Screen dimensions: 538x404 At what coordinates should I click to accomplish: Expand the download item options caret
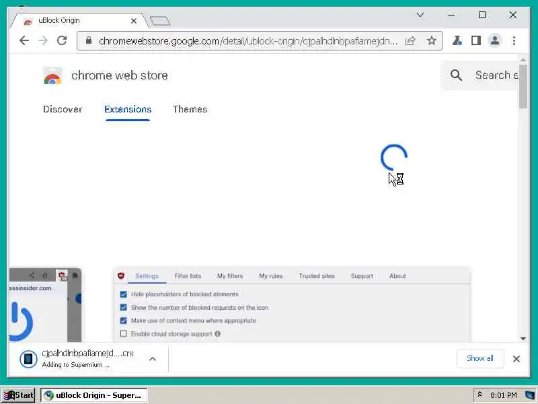(153, 359)
